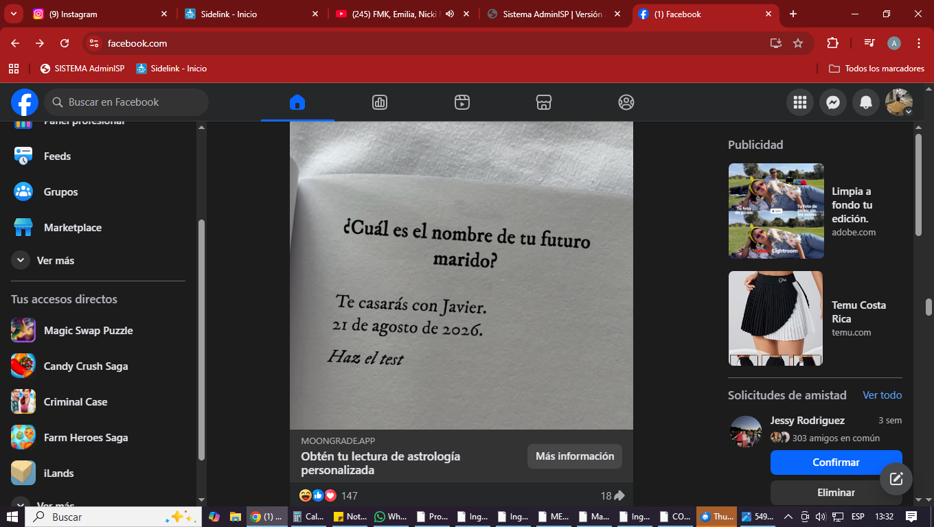The width and height of the screenshot is (934, 527).
Task: Open the Marketplace icon in top navigation
Action: [544, 102]
